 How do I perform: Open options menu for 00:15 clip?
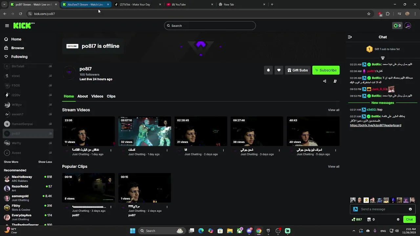click(167, 207)
